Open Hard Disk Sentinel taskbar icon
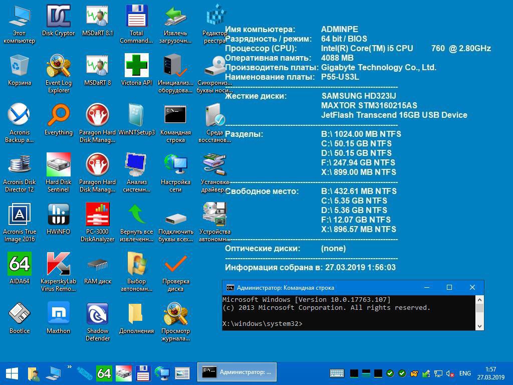This screenshot has width=513, height=385. point(124,373)
